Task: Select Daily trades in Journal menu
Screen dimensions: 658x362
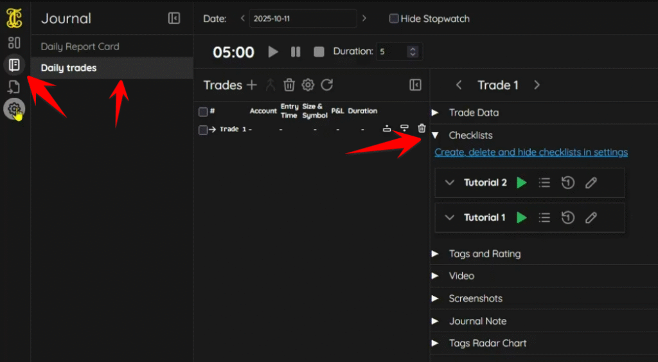Action: click(69, 68)
